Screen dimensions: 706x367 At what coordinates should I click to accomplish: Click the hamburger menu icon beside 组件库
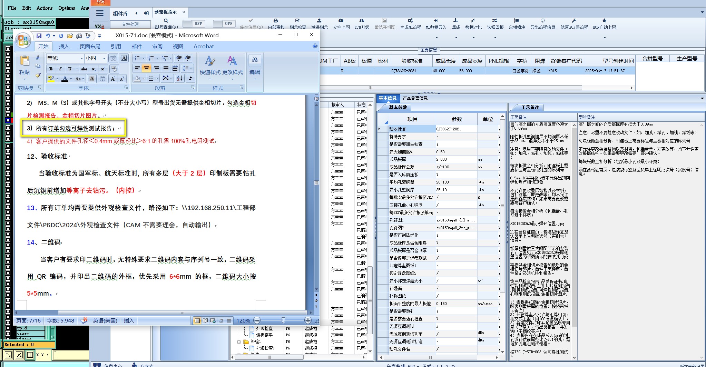tap(100, 13)
